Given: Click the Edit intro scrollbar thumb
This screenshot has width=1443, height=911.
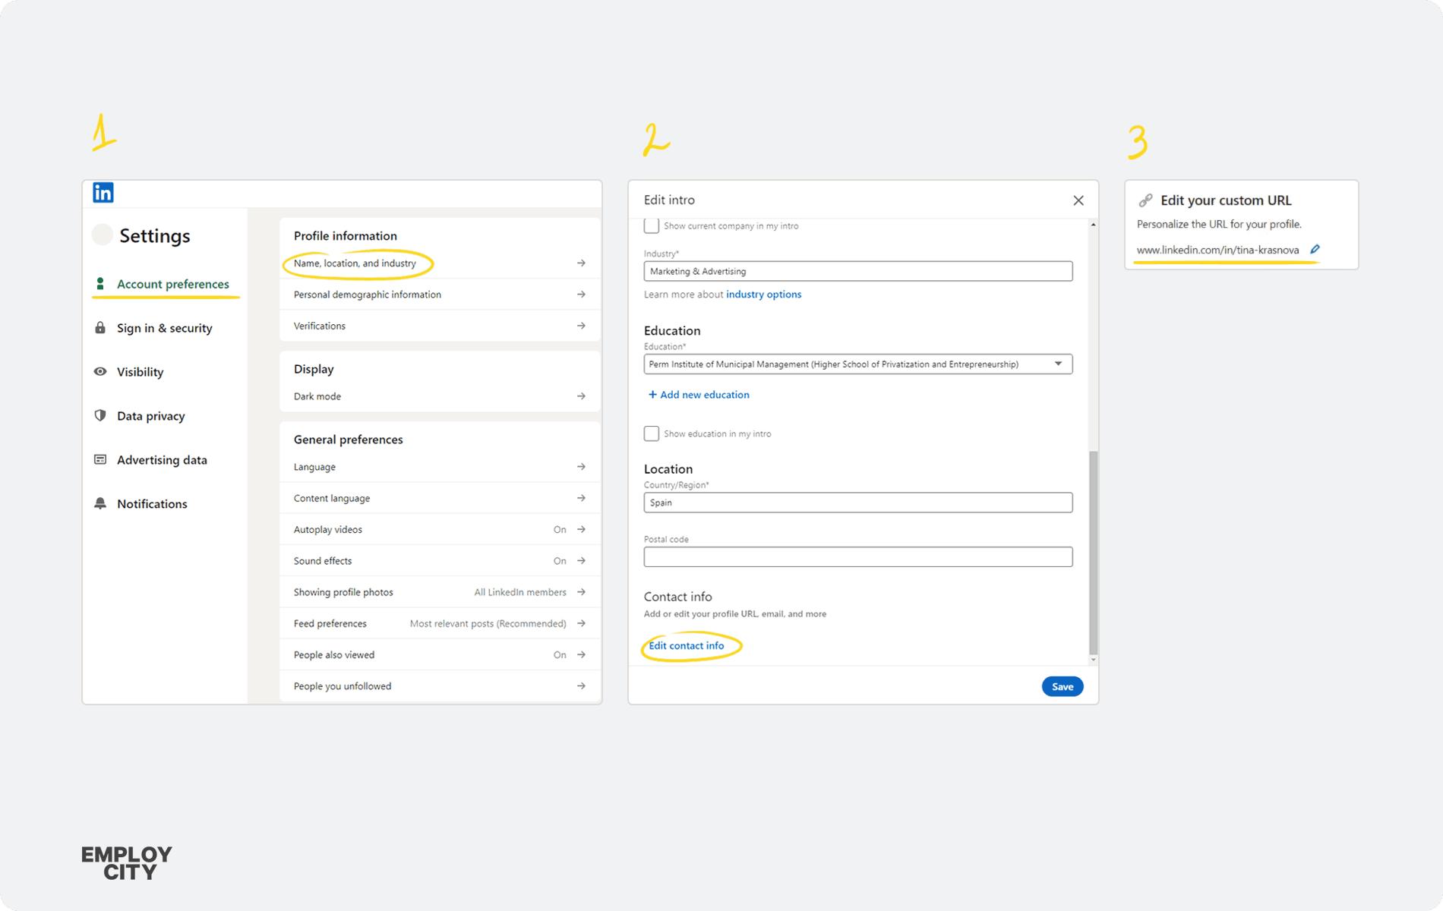Looking at the screenshot, I should [1093, 552].
